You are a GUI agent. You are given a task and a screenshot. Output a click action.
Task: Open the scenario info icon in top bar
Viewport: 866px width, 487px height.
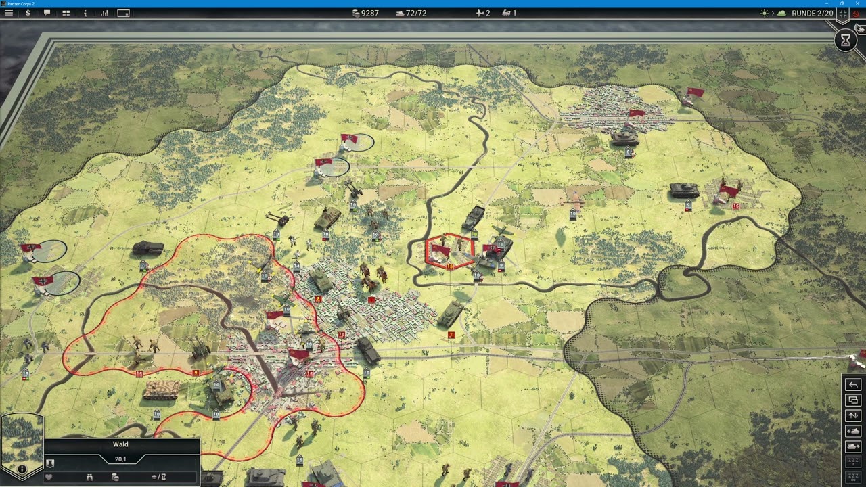[x=85, y=13]
